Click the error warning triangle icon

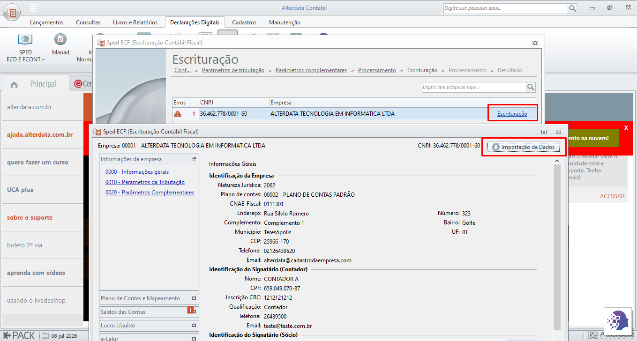(x=178, y=113)
